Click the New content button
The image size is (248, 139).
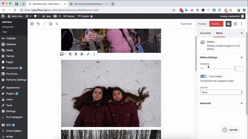pos(46,16)
